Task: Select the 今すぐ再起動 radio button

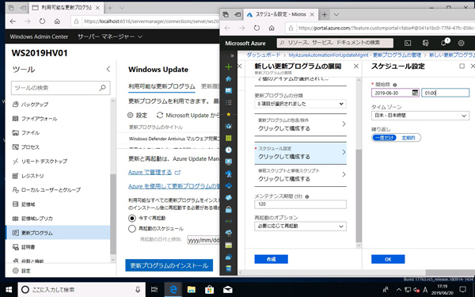Action: (x=131, y=219)
